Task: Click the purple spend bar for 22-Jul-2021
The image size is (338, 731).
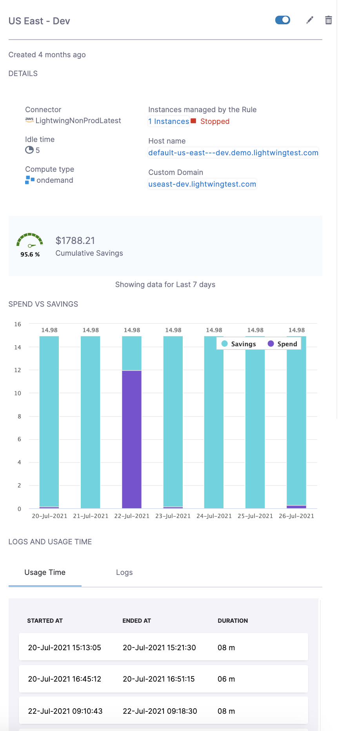Action: [x=132, y=439]
